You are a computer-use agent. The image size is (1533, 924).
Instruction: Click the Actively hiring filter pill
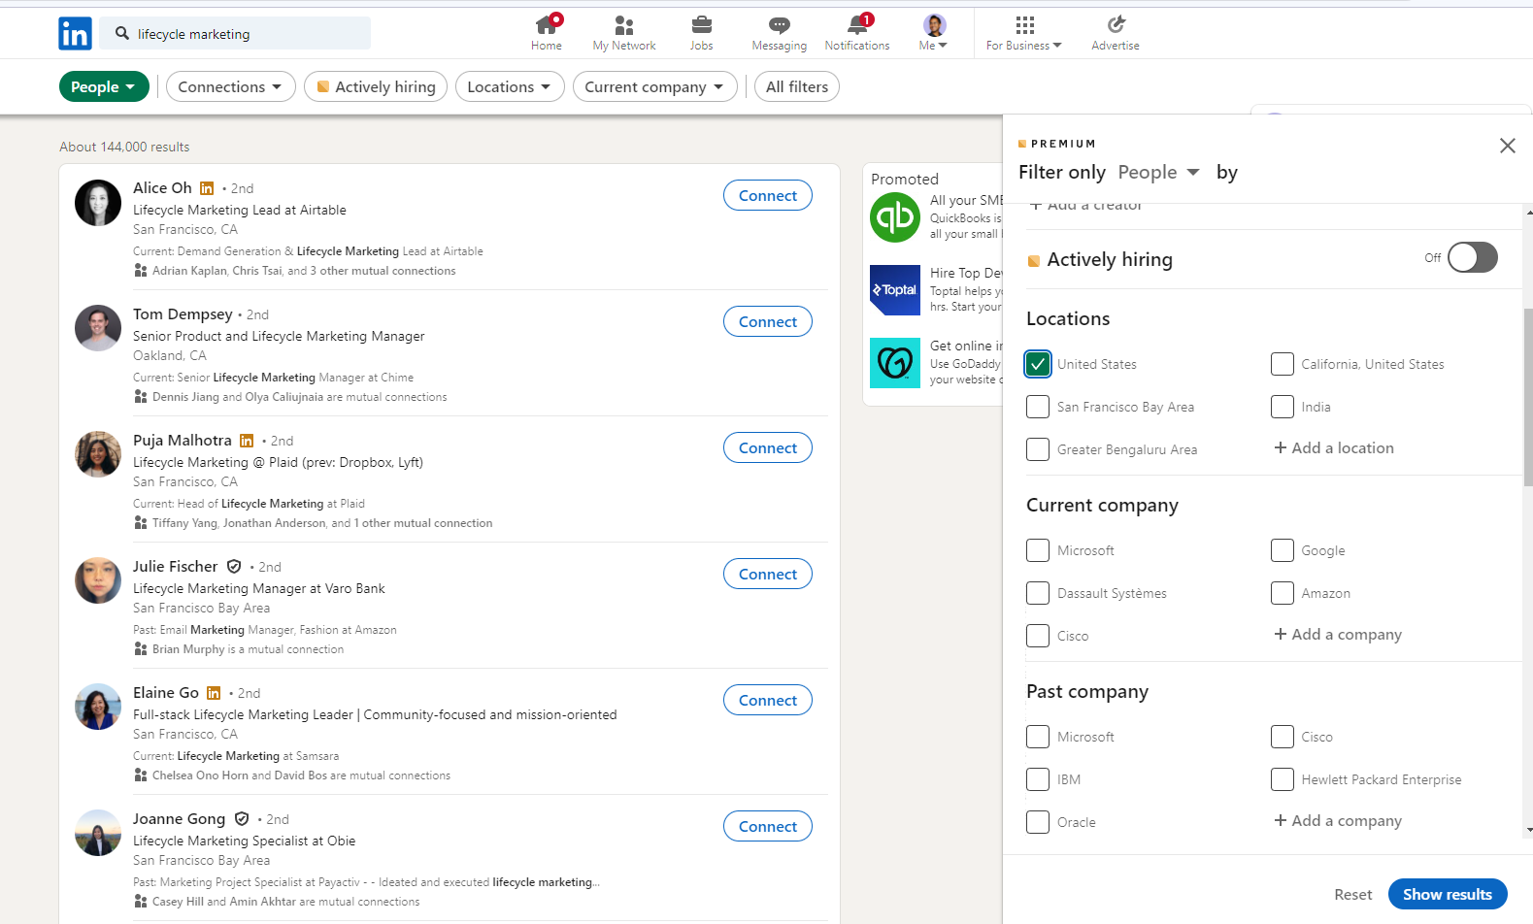pos(376,86)
